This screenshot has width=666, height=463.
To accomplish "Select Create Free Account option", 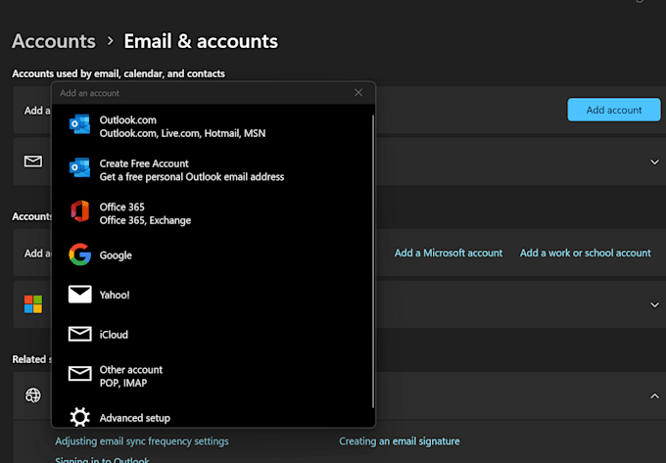I will click(x=213, y=169).
